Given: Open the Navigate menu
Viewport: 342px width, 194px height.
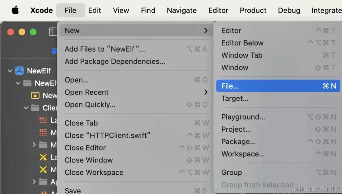Looking at the screenshot, I should click(182, 11).
